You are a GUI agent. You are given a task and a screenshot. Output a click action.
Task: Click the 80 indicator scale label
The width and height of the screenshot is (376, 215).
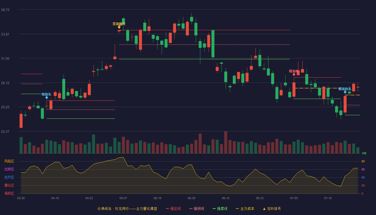point(363,161)
